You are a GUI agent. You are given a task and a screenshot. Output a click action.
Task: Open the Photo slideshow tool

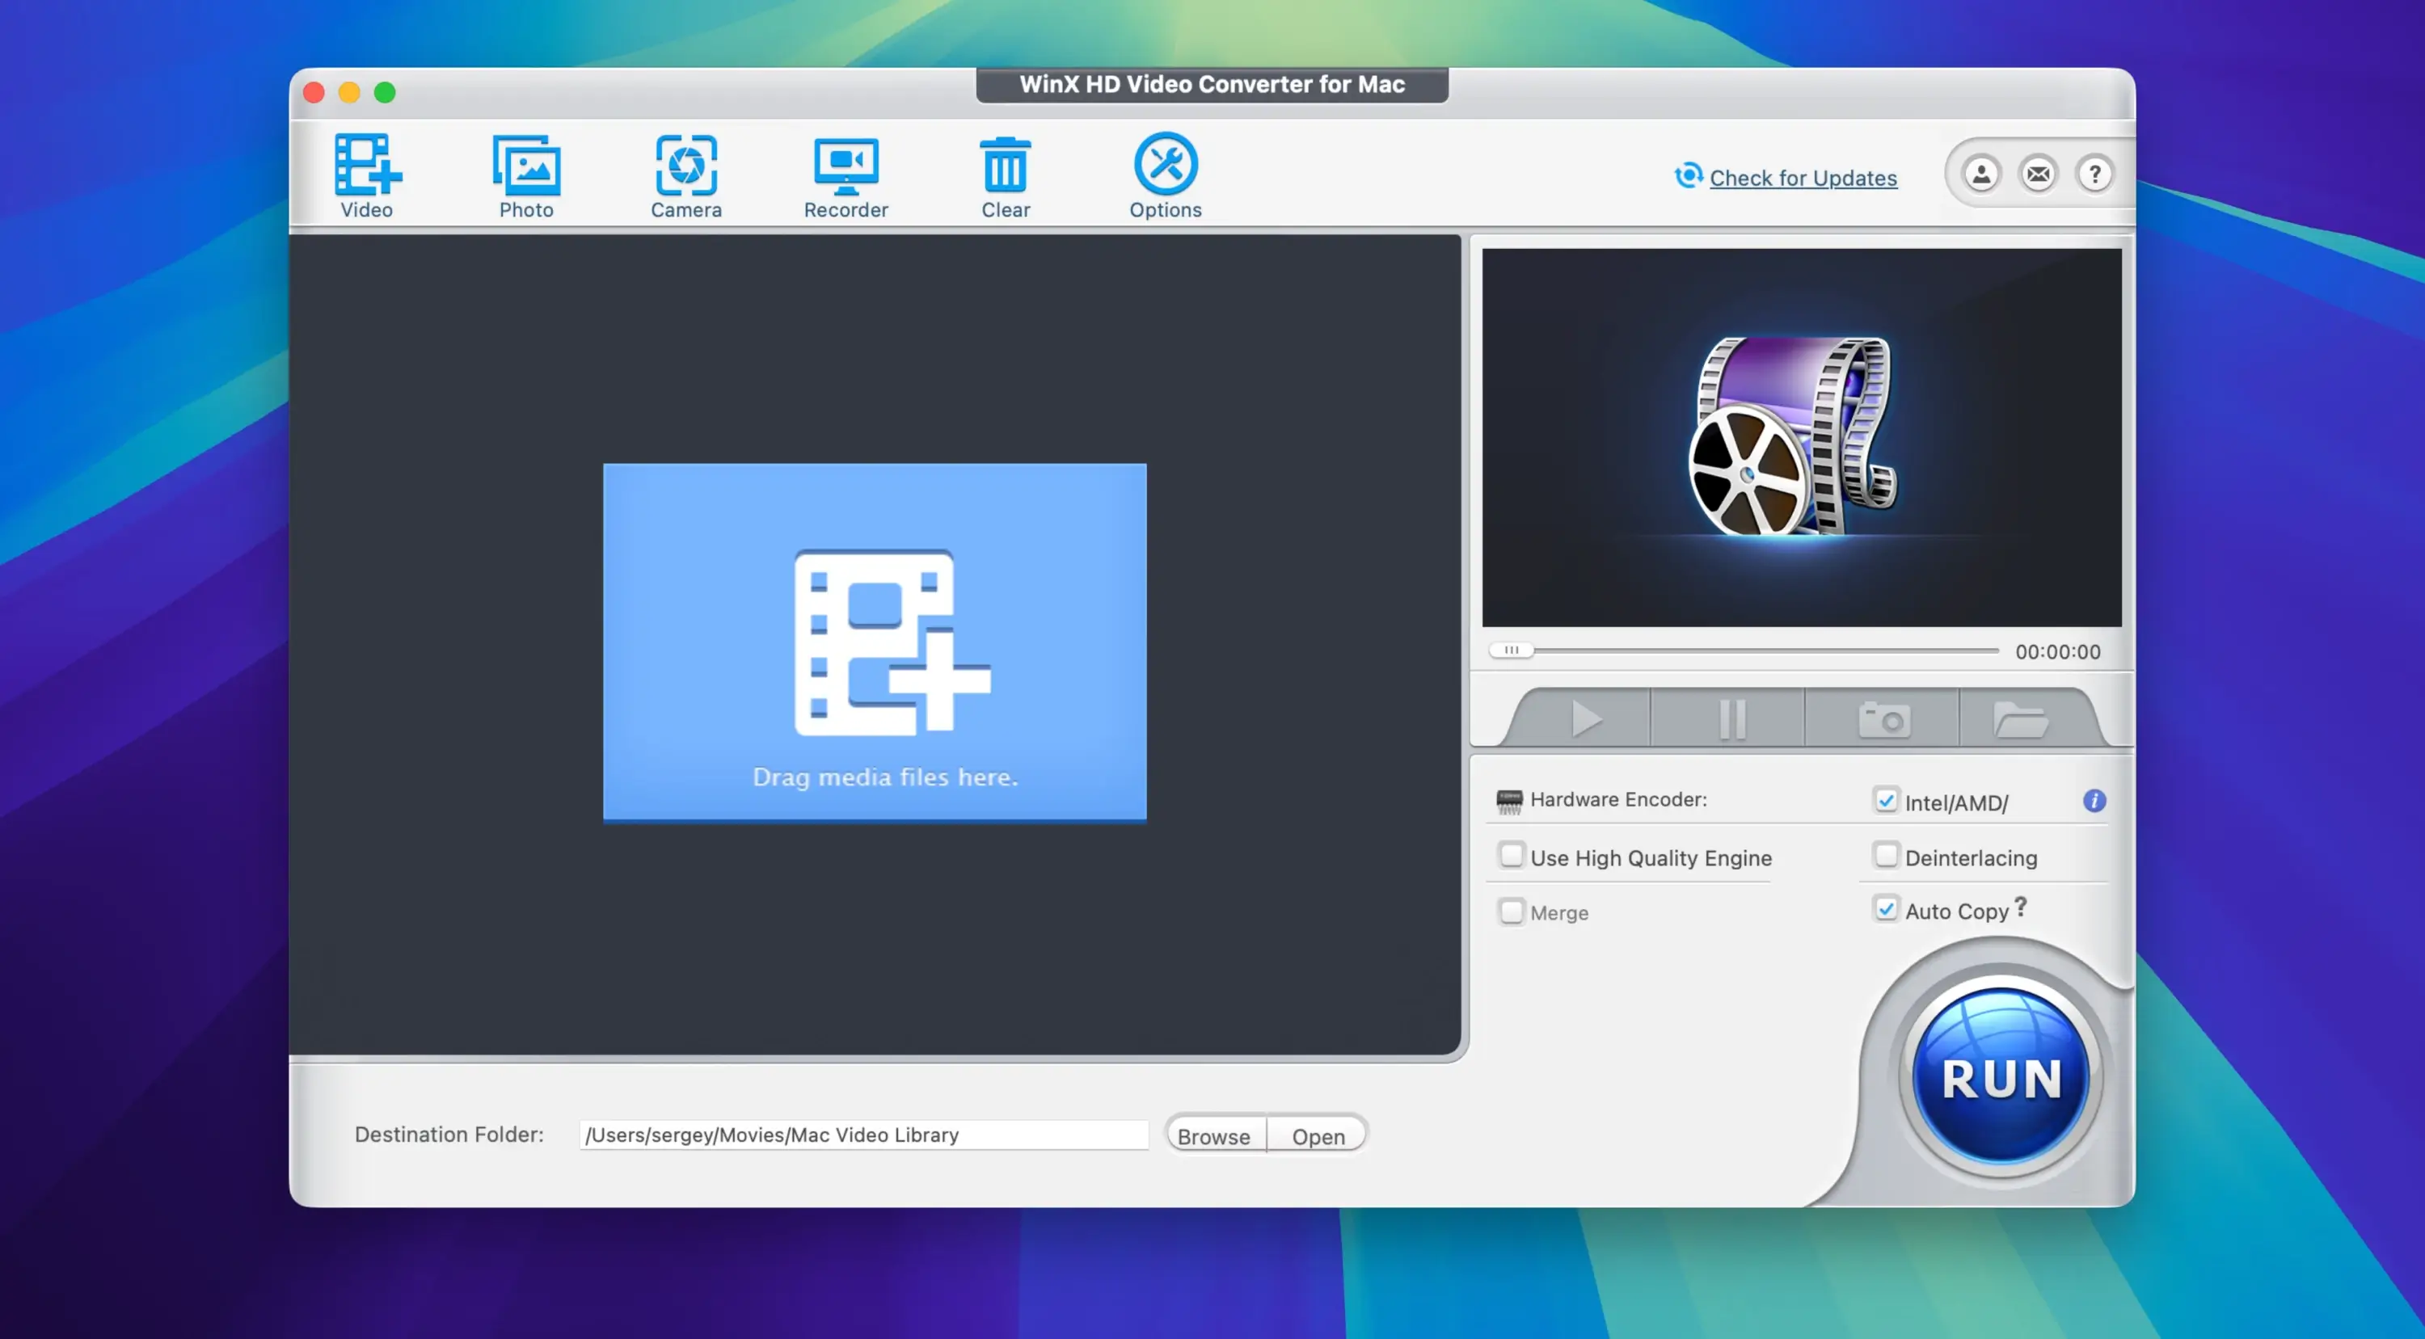click(526, 176)
